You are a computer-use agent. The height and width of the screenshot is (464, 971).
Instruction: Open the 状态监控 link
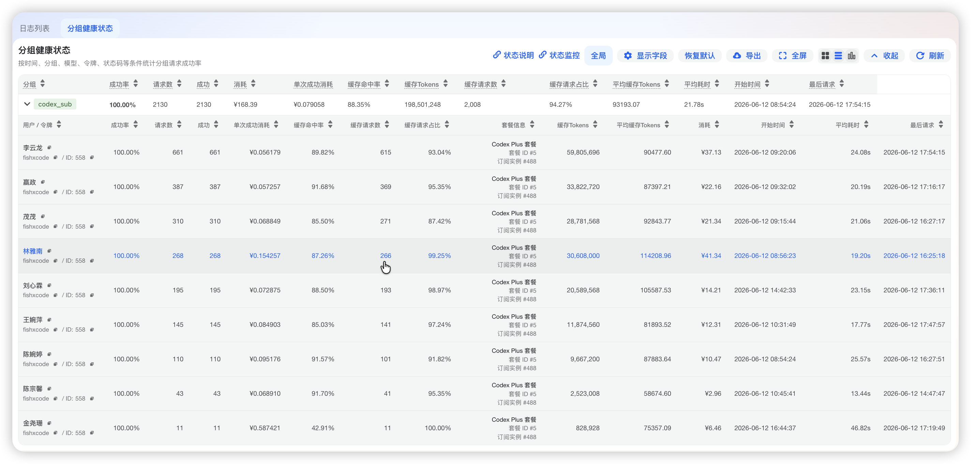pyautogui.click(x=559, y=56)
